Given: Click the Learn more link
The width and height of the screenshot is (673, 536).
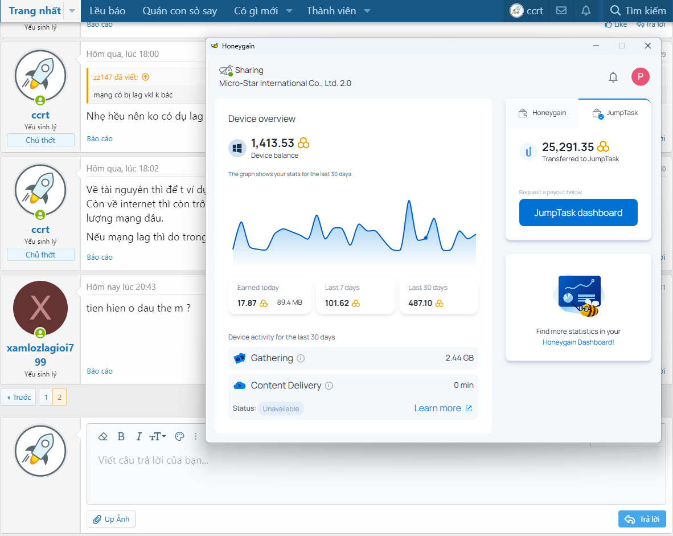Looking at the screenshot, I should click(443, 408).
